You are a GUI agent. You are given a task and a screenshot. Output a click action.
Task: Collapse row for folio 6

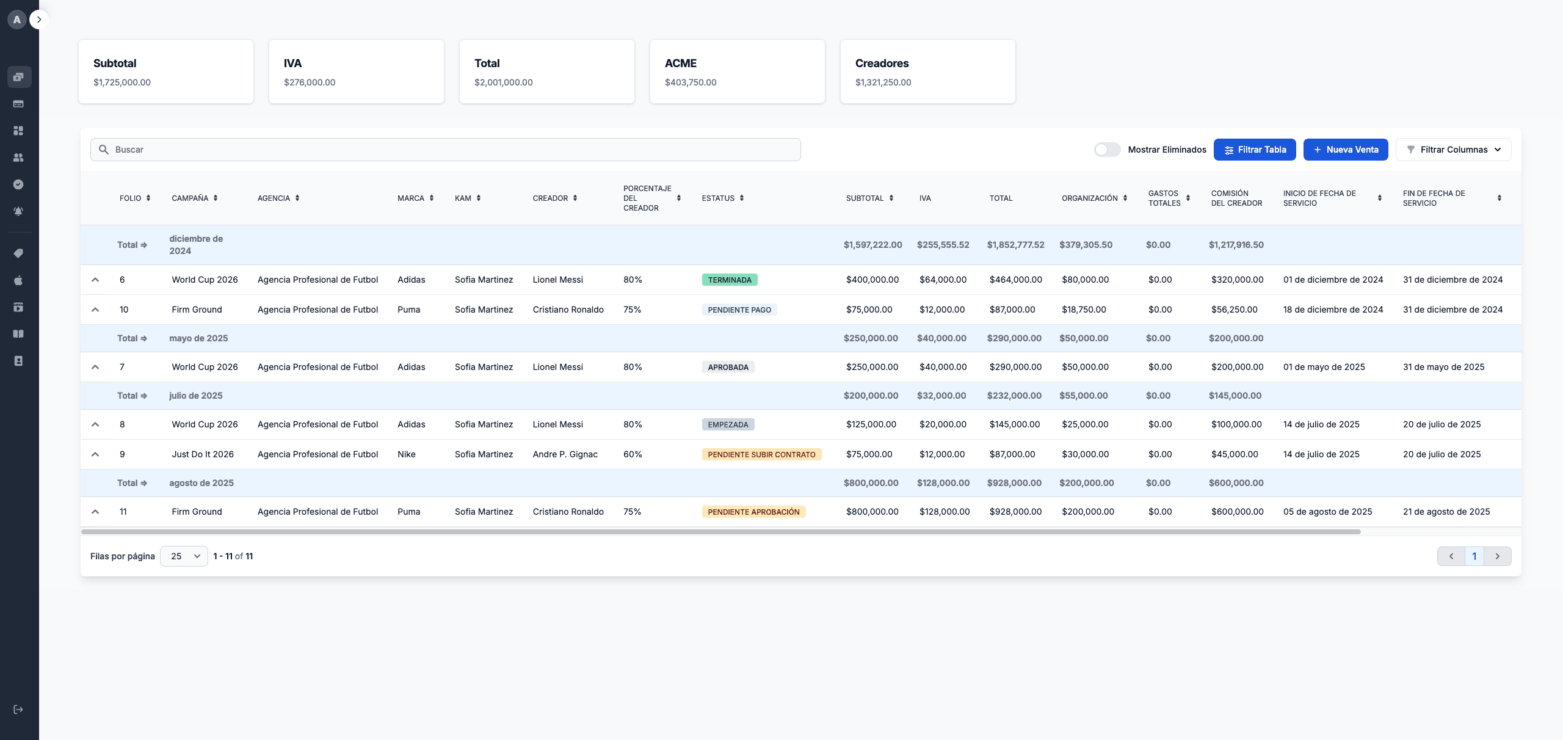pos(95,280)
